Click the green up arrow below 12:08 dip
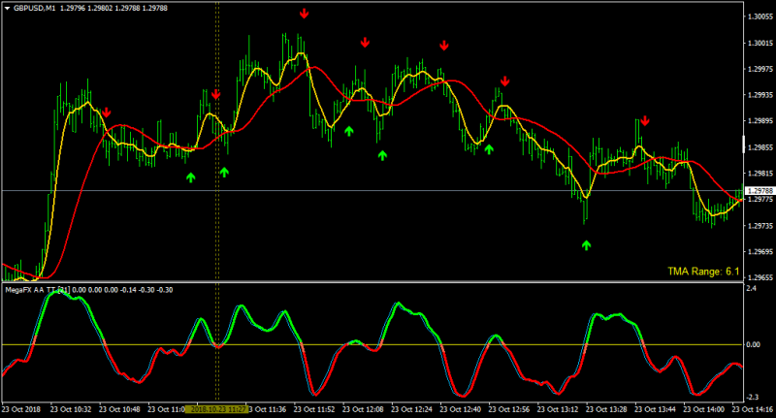Image resolution: width=776 pixels, height=418 pixels. 382,155
